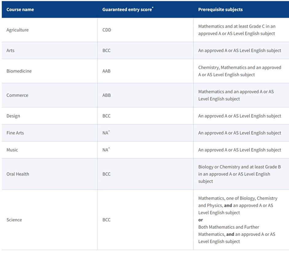Select the Music course name
289x254 pixels.
click(12, 150)
